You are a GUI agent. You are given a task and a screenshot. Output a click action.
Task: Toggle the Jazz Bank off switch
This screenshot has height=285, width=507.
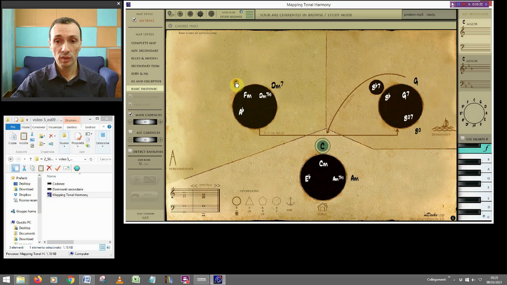tap(141, 164)
